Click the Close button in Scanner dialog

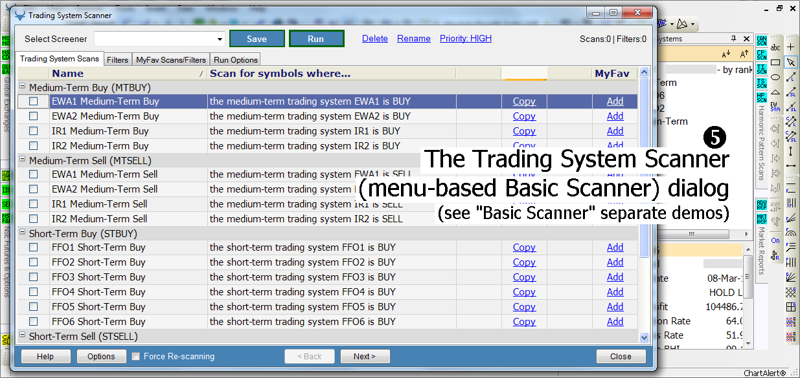tap(621, 356)
